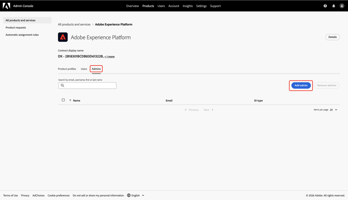Expand the Items per page dropdown

point(334,110)
